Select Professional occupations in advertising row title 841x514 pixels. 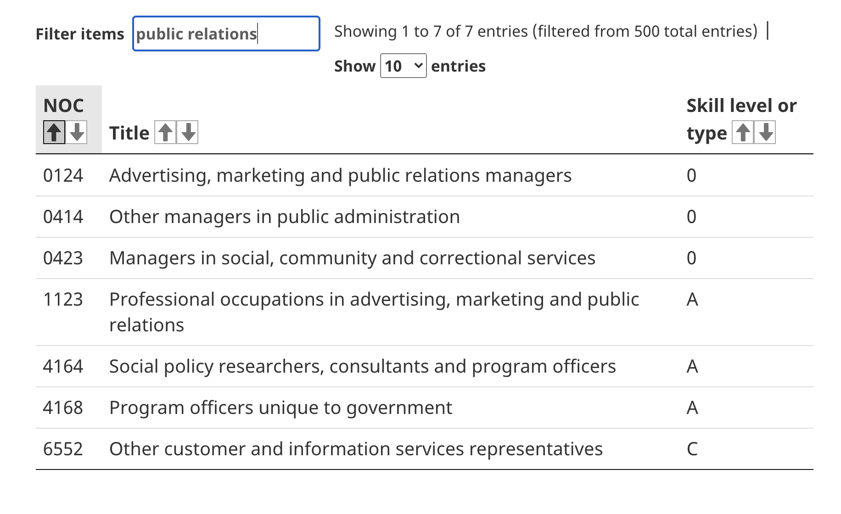pyautogui.click(x=374, y=312)
